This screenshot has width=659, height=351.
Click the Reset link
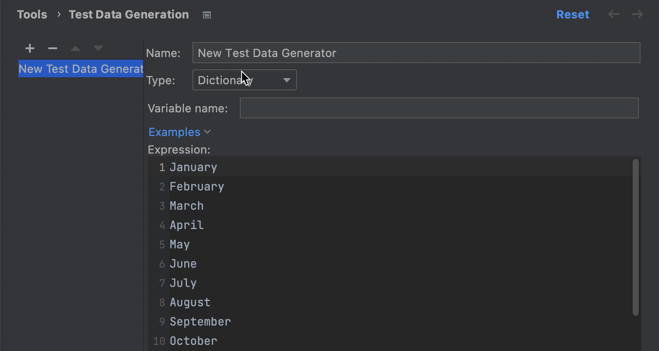point(572,14)
